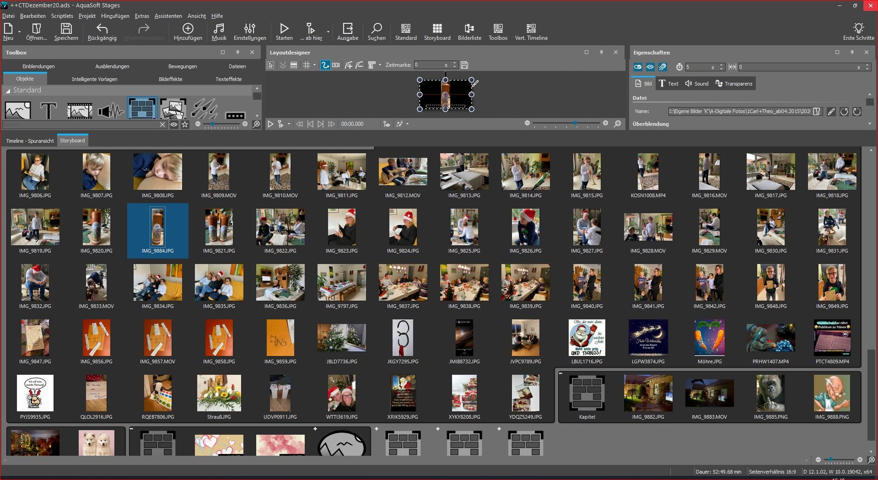The width and height of the screenshot is (878, 480).
Task: Adjust the Layoutdesigner zoom slider
Action: tap(574, 124)
